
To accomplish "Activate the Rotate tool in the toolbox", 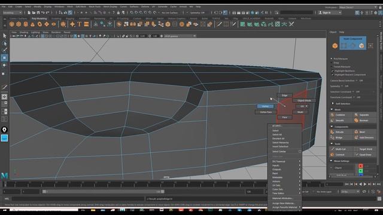I will pyautogui.click(x=4, y=65).
